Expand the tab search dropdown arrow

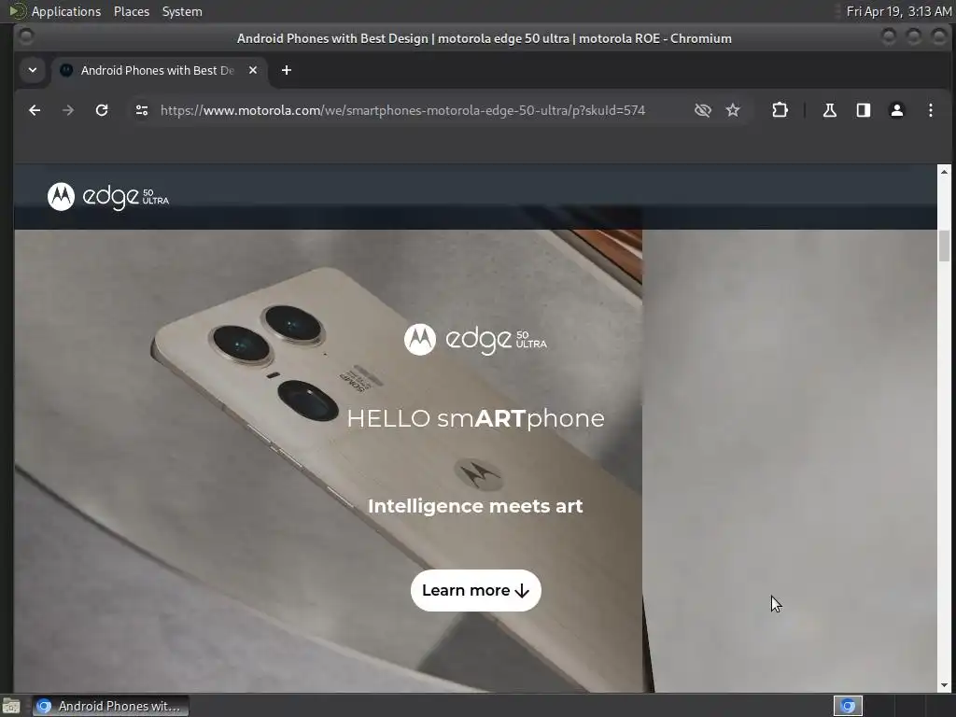pos(33,70)
